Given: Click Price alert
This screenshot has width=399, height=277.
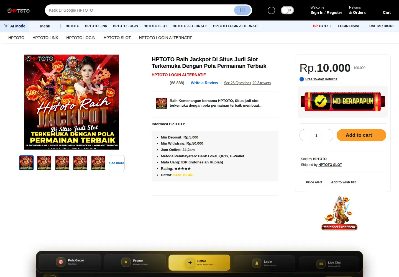Looking at the screenshot, I should [x=314, y=182].
